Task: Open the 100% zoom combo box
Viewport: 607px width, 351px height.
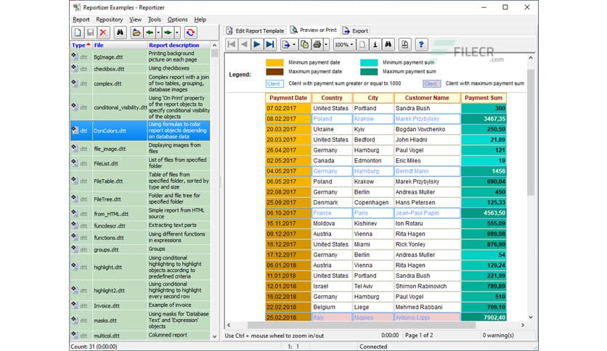Action: (x=343, y=44)
